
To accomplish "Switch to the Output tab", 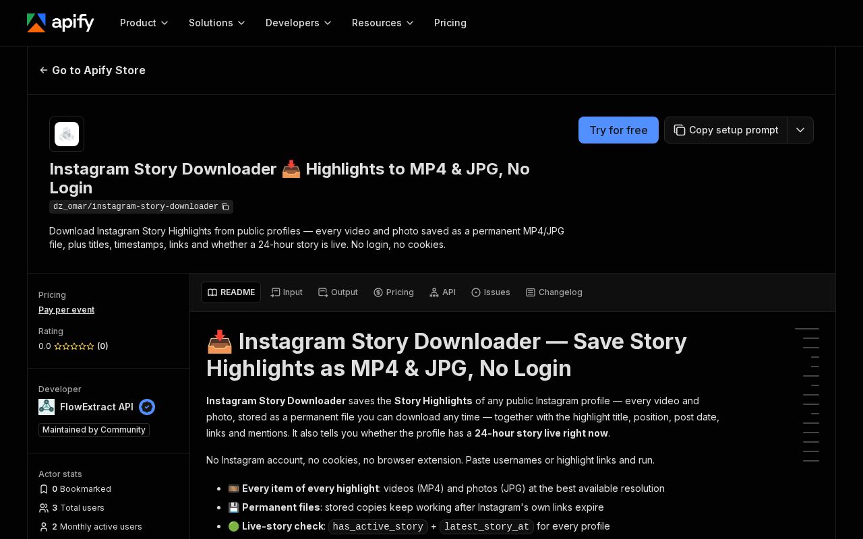I will pos(338,292).
